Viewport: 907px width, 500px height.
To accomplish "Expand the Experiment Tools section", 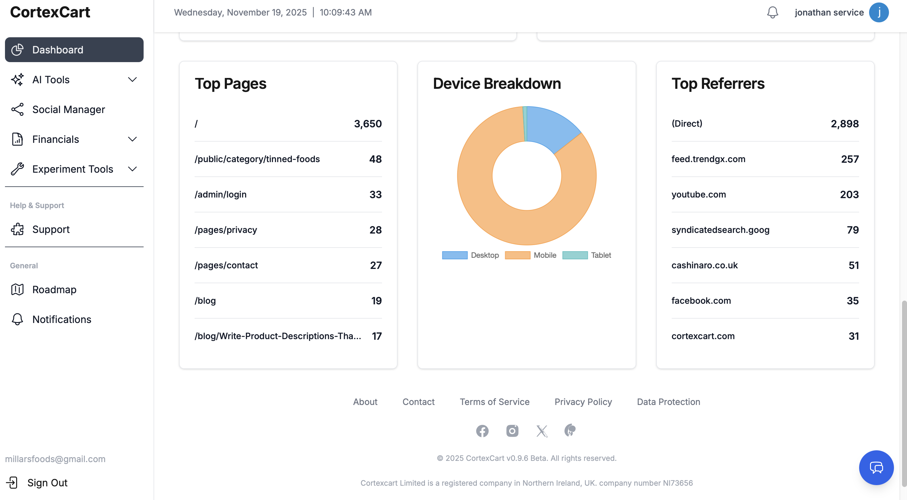I will point(132,169).
